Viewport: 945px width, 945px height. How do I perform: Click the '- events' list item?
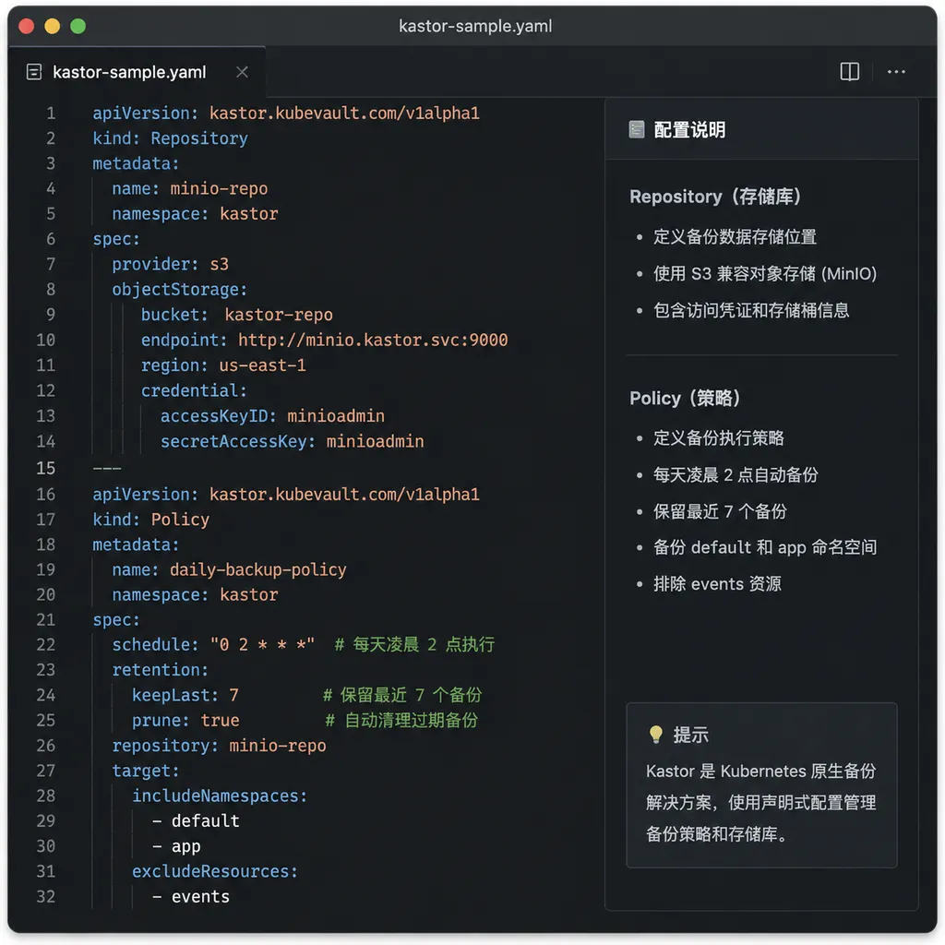coord(190,896)
